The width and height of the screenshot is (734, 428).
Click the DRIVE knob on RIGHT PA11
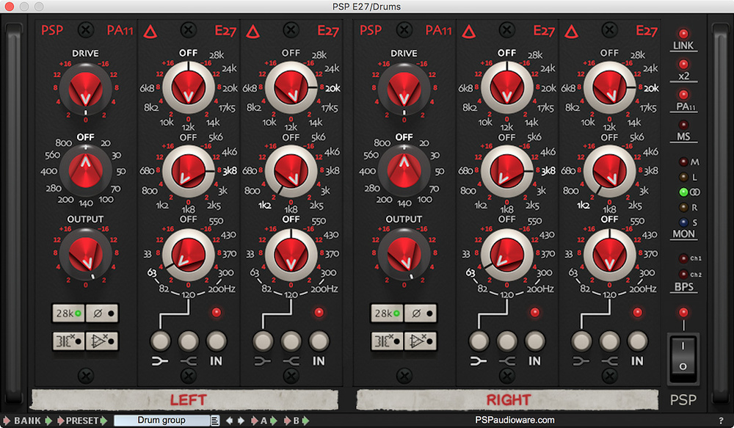click(x=404, y=89)
